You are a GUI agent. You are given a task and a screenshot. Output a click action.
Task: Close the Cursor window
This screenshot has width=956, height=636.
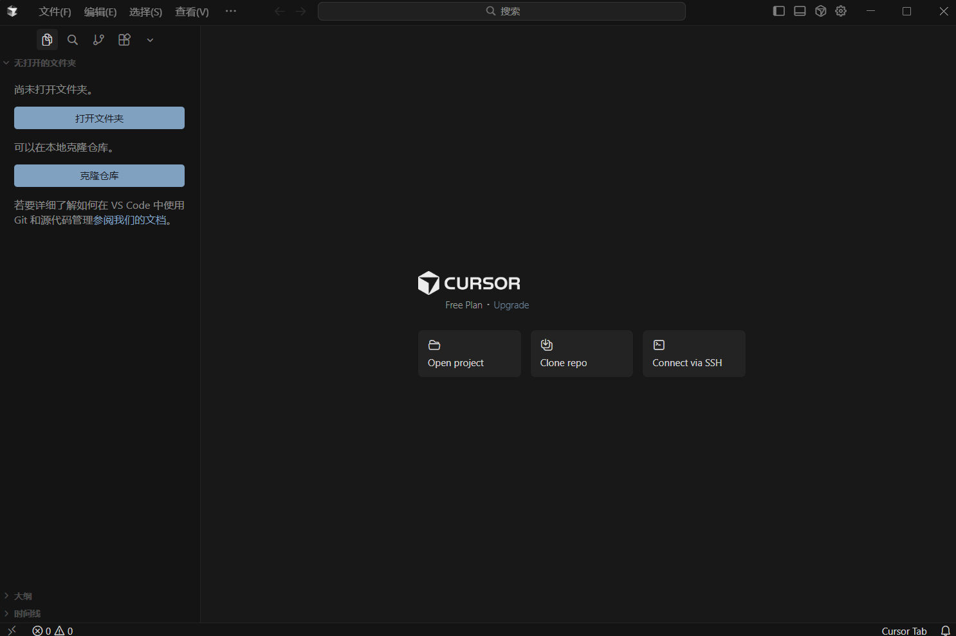point(943,11)
